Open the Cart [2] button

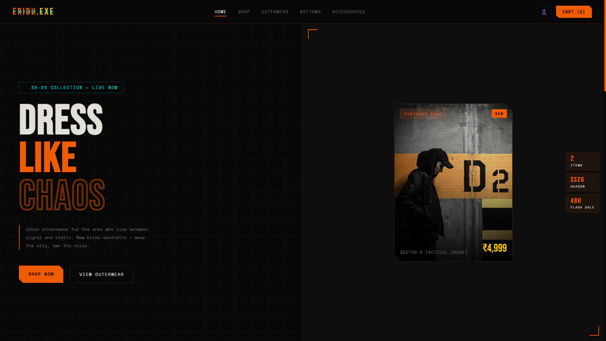click(x=574, y=12)
